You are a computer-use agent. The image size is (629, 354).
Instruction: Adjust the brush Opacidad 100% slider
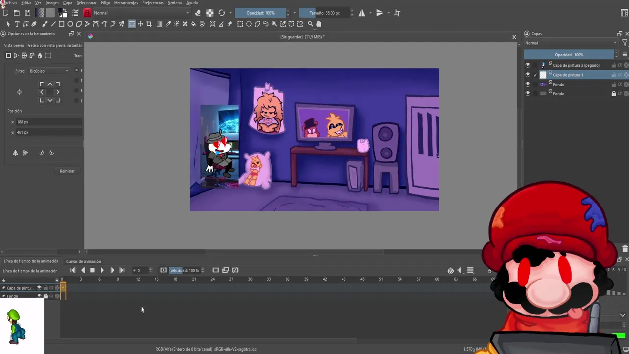tap(260, 13)
